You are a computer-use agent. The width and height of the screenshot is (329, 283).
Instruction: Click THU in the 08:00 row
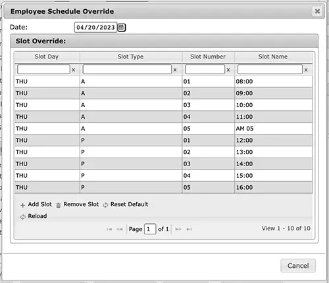click(x=47, y=81)
